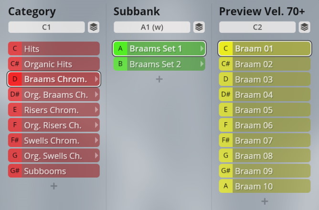Expand the Braams Set 2 arrow
This screenshot has width=319, height=210.
pos(202,64)
